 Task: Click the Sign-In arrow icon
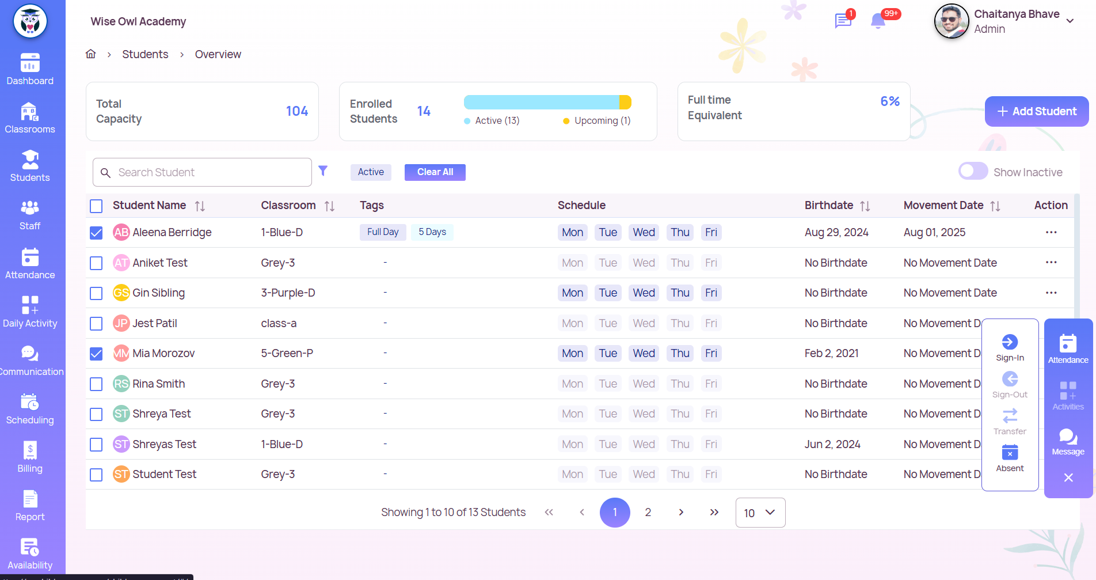point(1010,342)
